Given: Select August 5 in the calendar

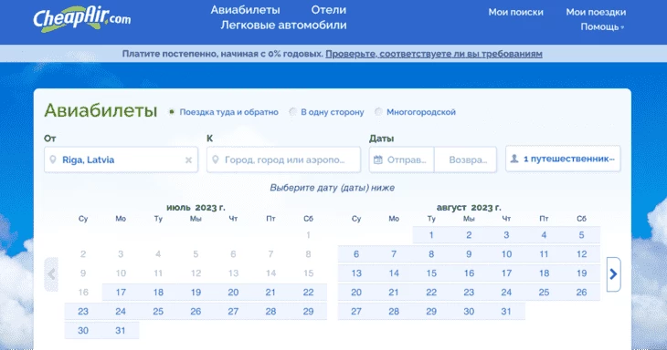Looking at the screenshot, I should [581, 235].
